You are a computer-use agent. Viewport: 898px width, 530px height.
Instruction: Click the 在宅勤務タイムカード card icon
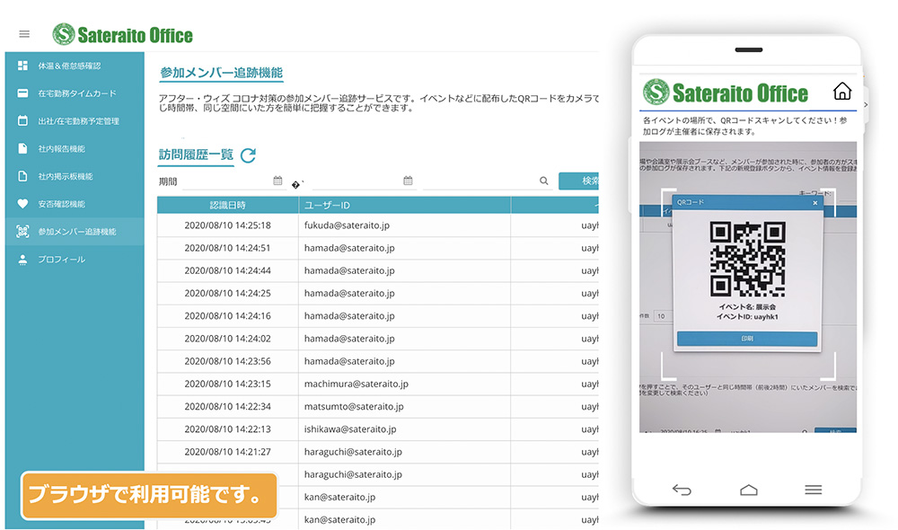(23, 93)
